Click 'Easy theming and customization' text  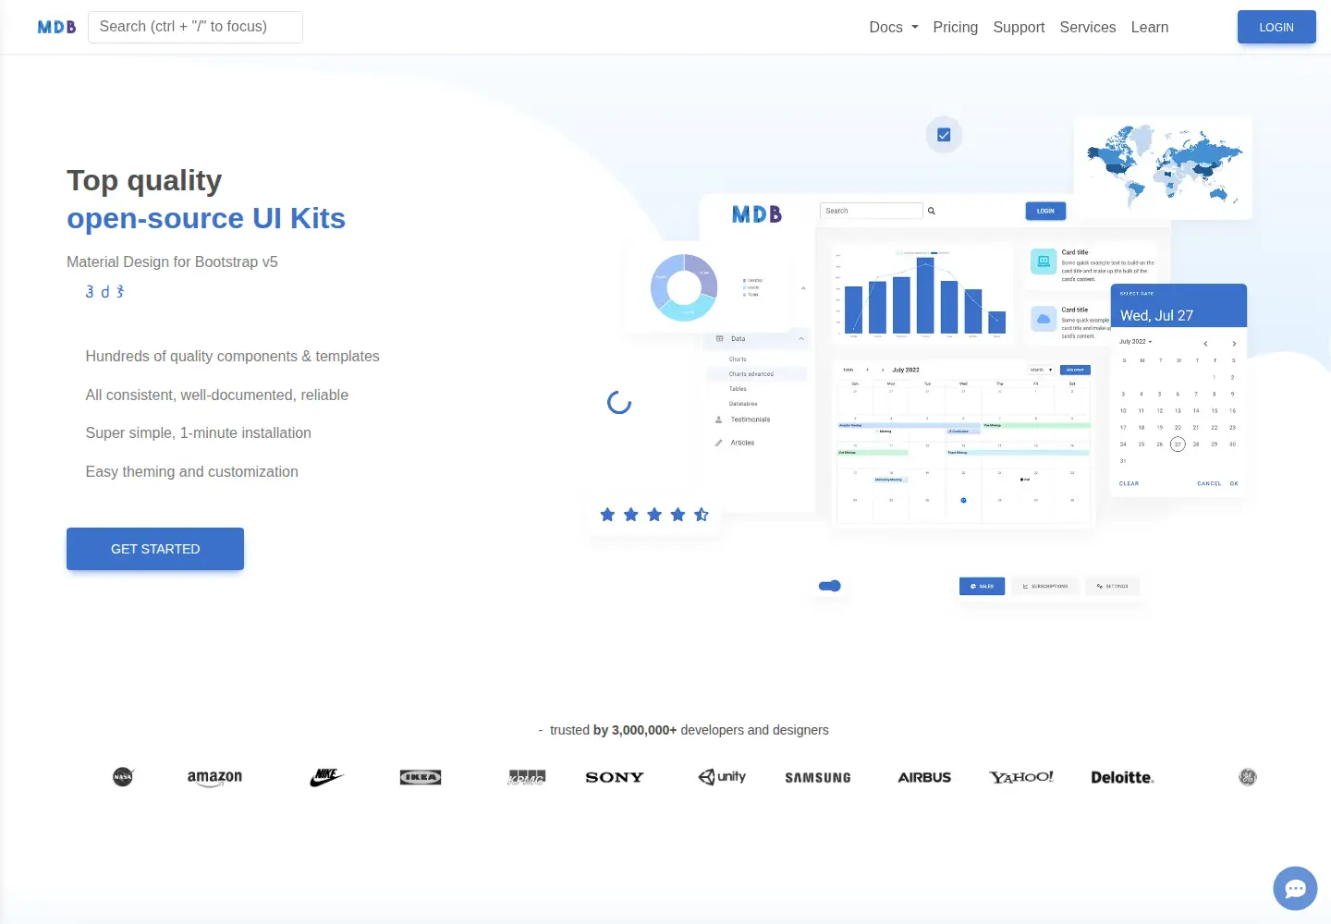click(x=192, y=472)
